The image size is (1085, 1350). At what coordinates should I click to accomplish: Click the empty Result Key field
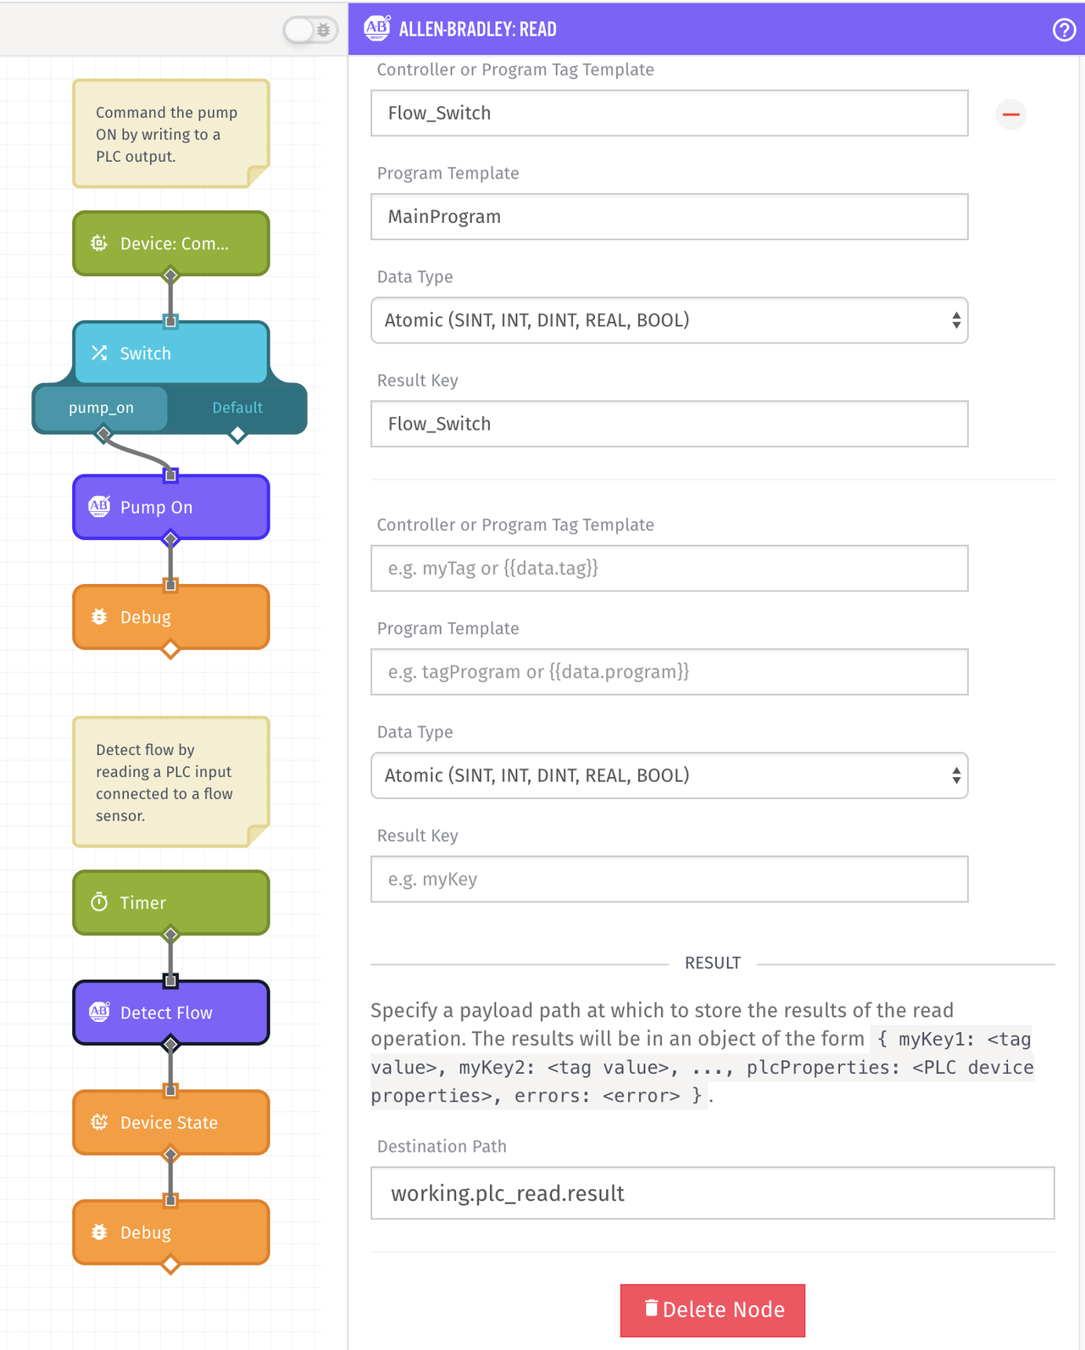[x=670, y=879]
